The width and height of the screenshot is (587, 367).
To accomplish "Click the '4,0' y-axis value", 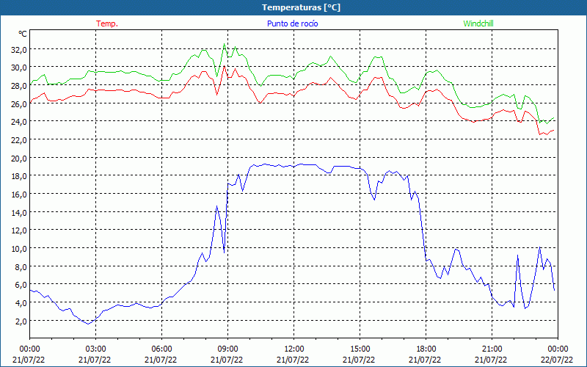I will [x=21, y=303].
